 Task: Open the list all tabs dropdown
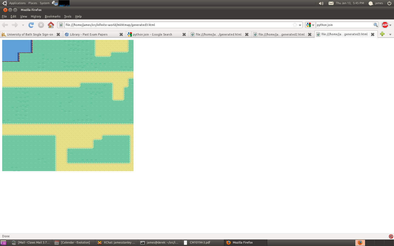coord(390,34)
